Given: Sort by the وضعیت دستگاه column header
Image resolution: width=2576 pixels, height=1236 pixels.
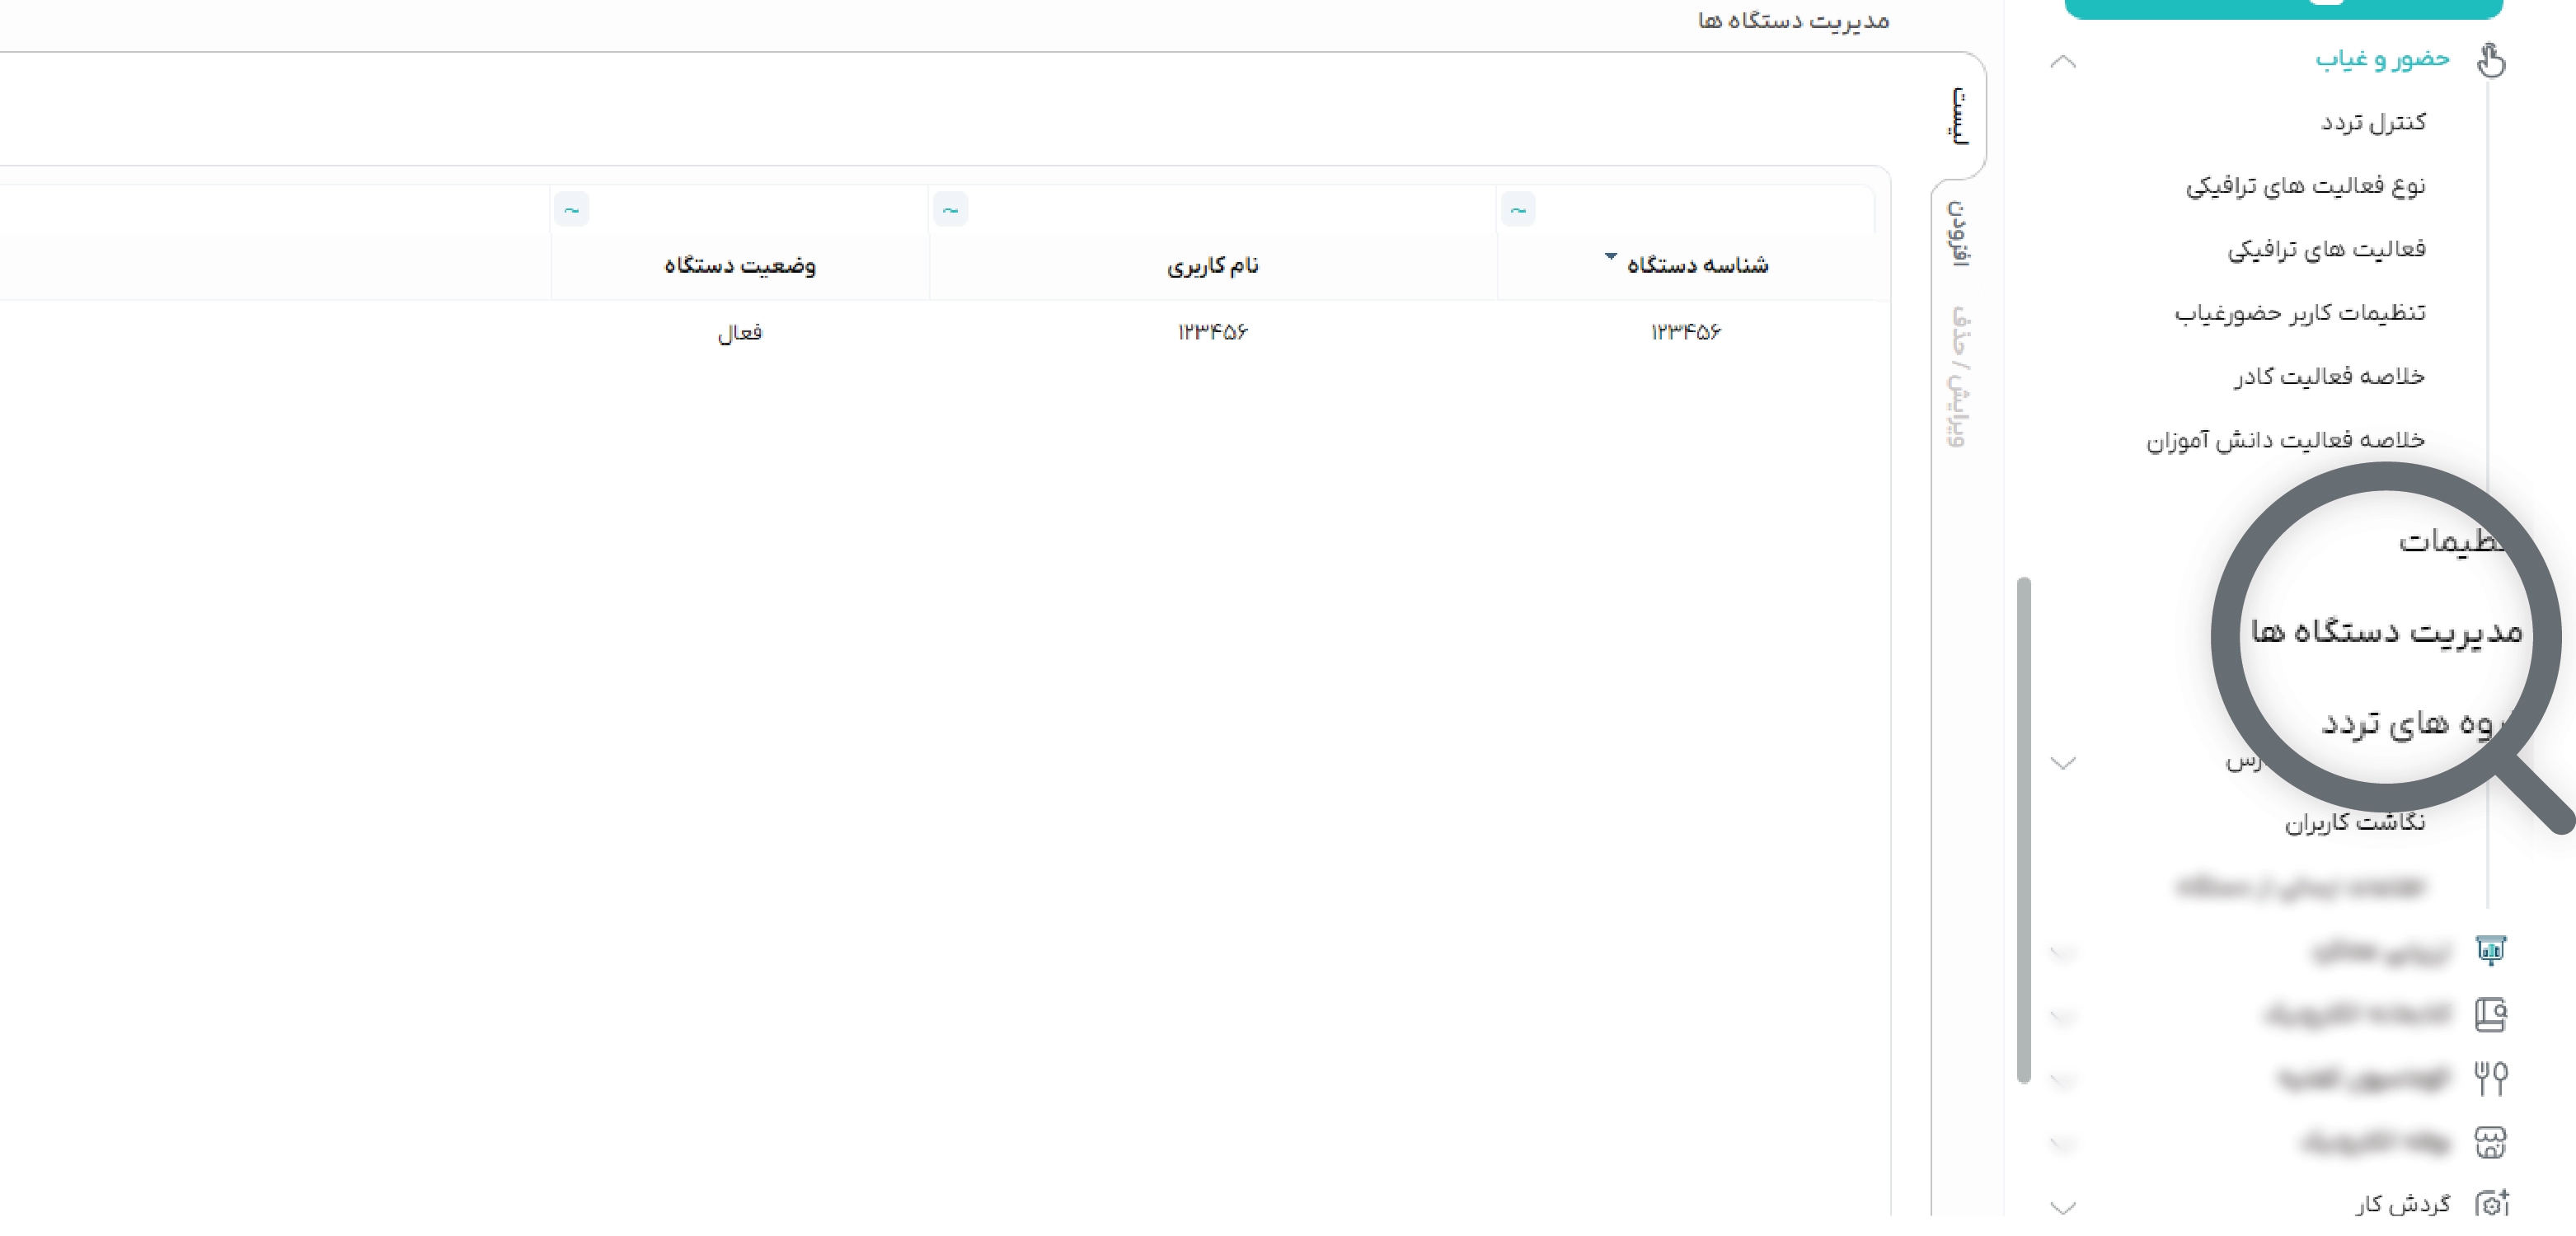Looking at the screenshot, I should pyautogui.click(x=739, y=265).
